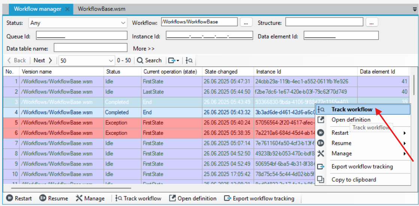Select row 9 timestamp 26.06.2025 04:52:49
The image size is (419, 206).
pyautogui.click(x=228, y=164)
